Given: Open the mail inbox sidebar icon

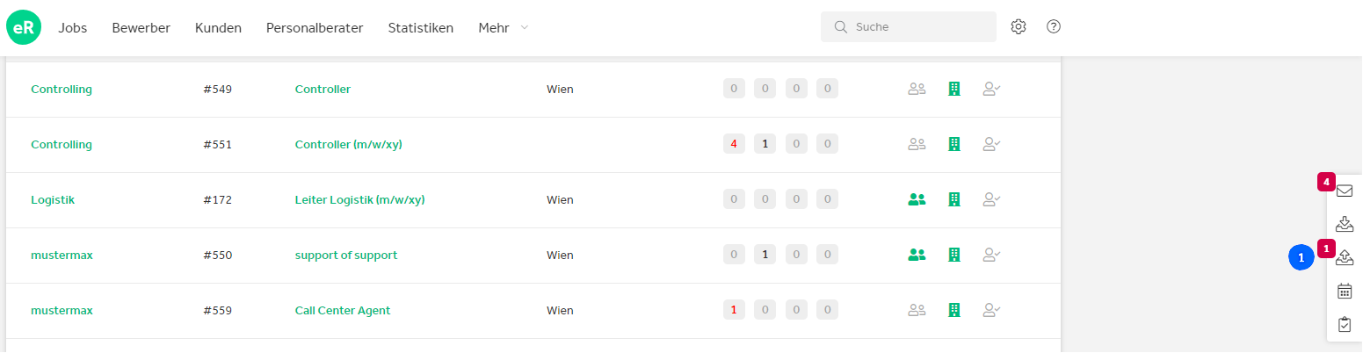Looking at the screenshot, I should point(1344,191).
